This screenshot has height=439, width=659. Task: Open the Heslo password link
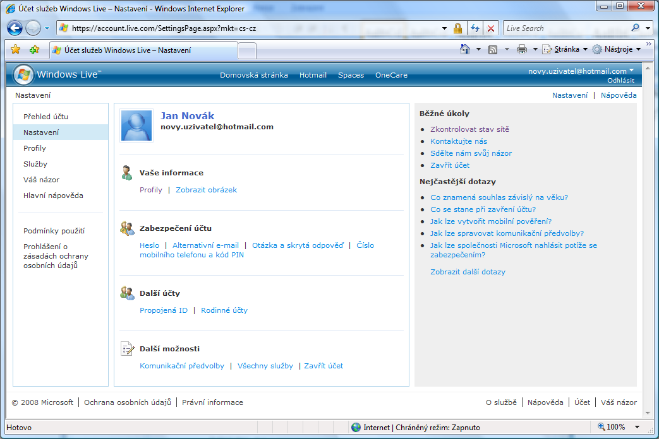[x=149, y=245]
